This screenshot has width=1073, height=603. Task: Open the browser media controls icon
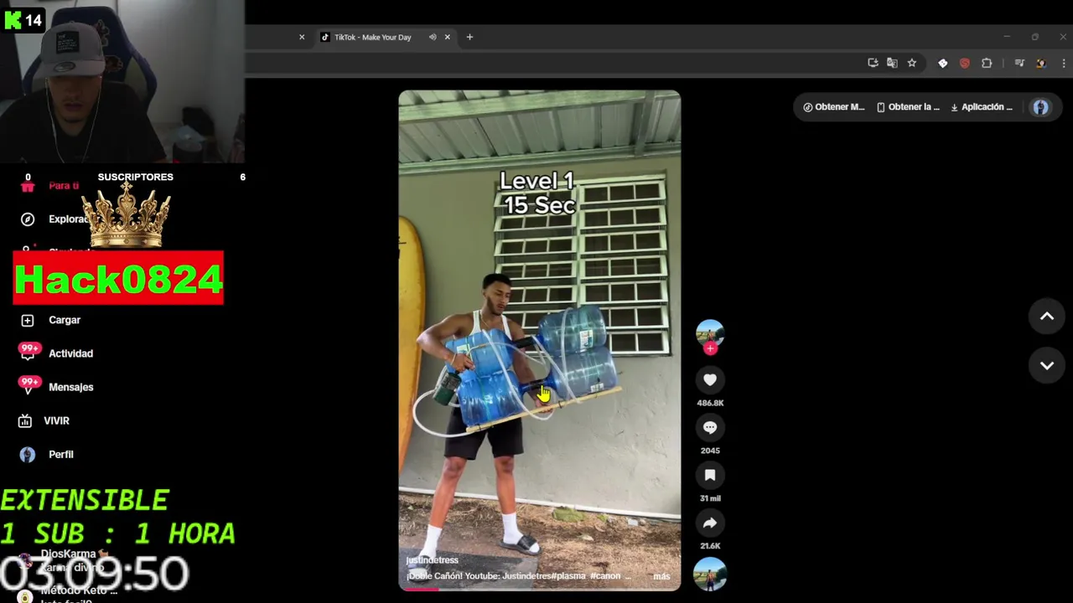click(x=1019, y=63)
